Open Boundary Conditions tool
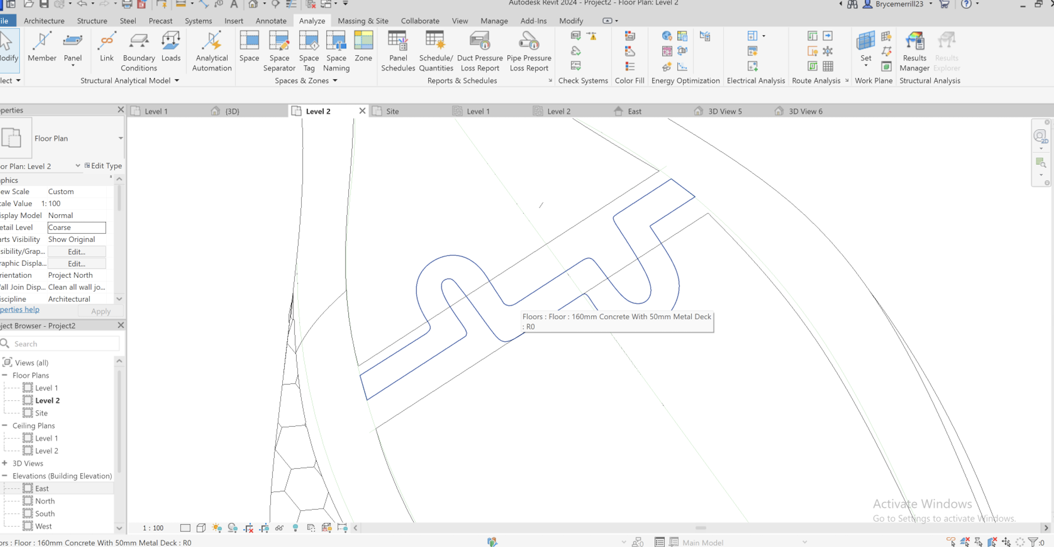 coord(139,52)
